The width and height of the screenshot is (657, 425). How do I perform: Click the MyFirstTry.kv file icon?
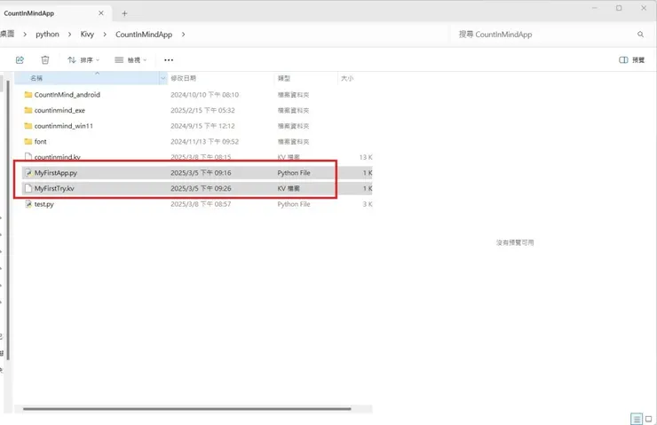pyautogui.click(x=28, y=188)
